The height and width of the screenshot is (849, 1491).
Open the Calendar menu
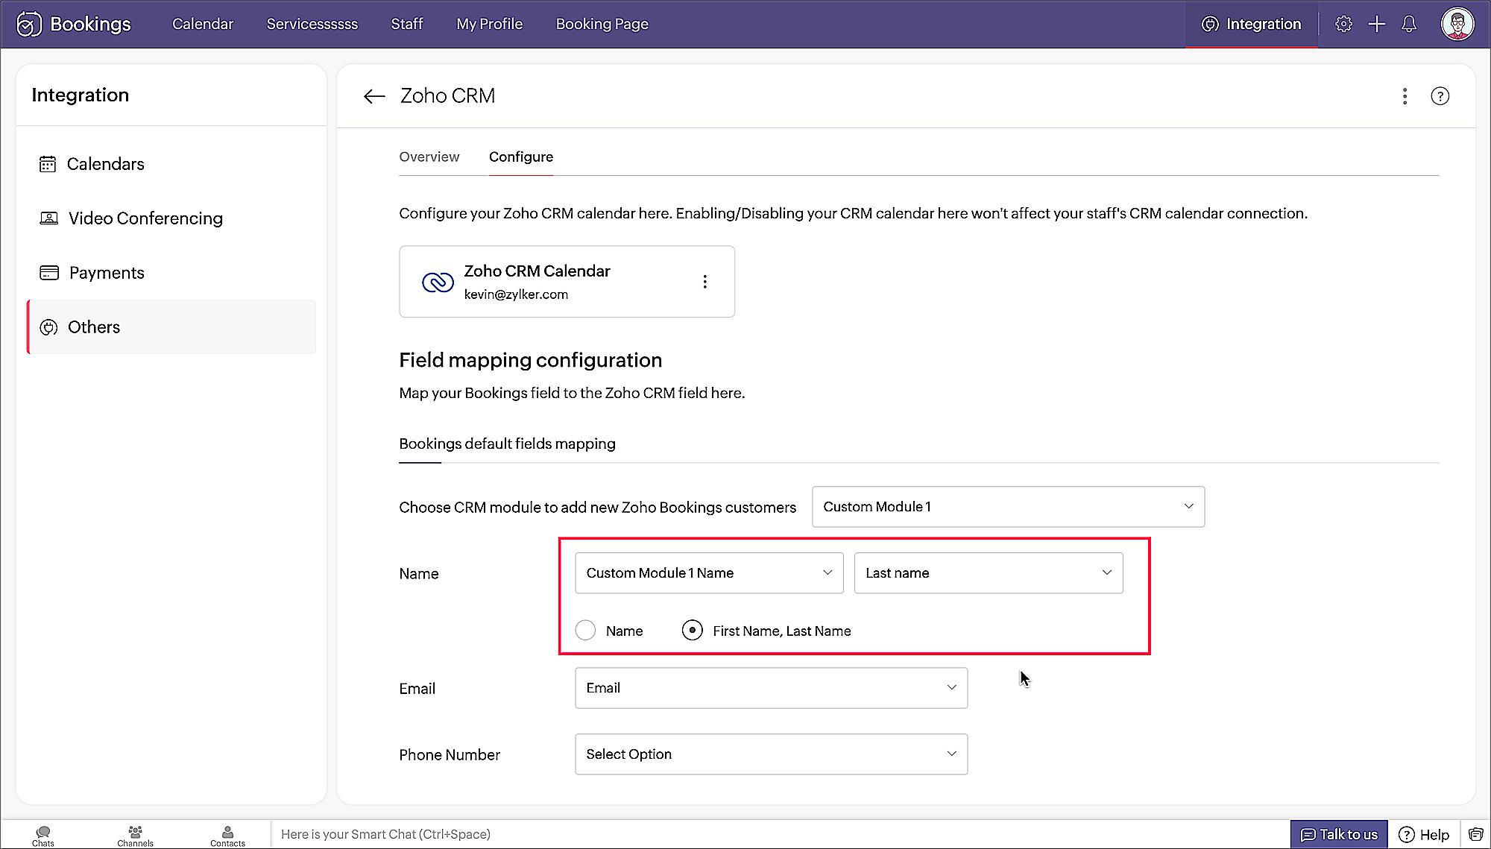click(x=203, y=24)
